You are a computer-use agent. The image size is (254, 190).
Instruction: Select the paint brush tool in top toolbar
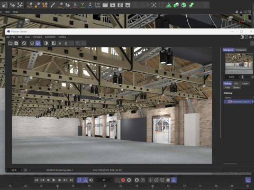52,5
